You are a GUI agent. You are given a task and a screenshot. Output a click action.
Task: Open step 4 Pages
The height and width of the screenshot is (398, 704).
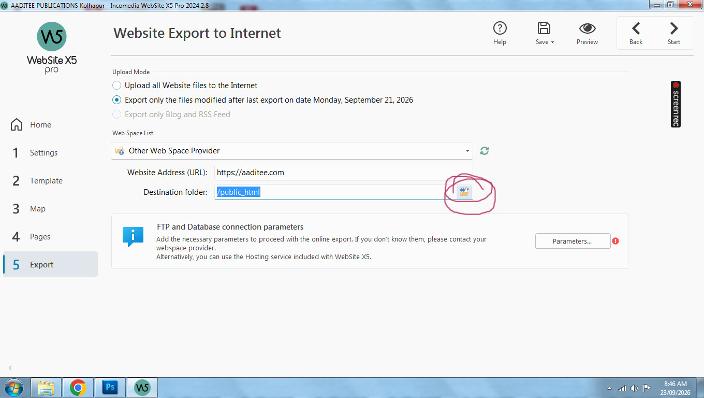(x=50, y=237)
